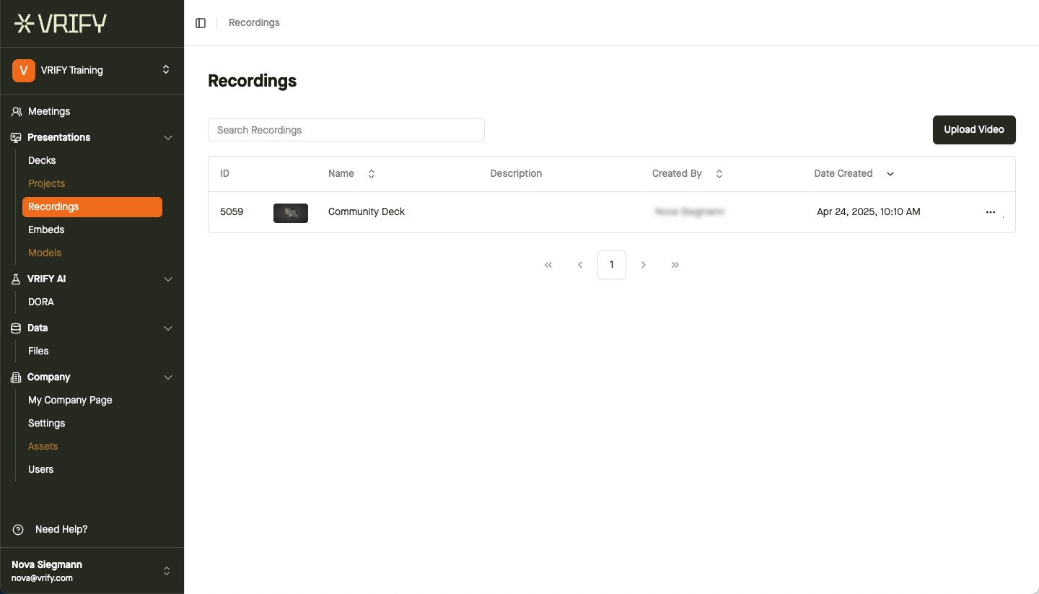This screenshot has height=594, width=1039.
Task: Click date Apr 24, 2025, 10:10 AM
Action: [869, 211]
